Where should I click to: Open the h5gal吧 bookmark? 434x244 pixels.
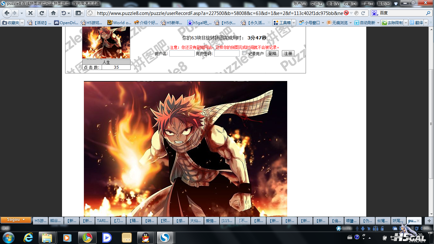pos(200,23)
